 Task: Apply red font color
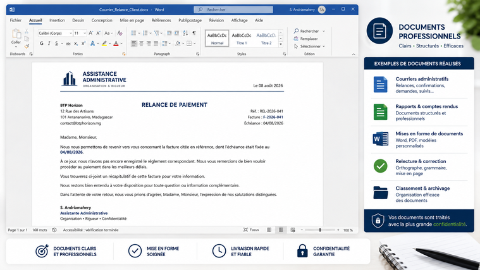(116, 44)
